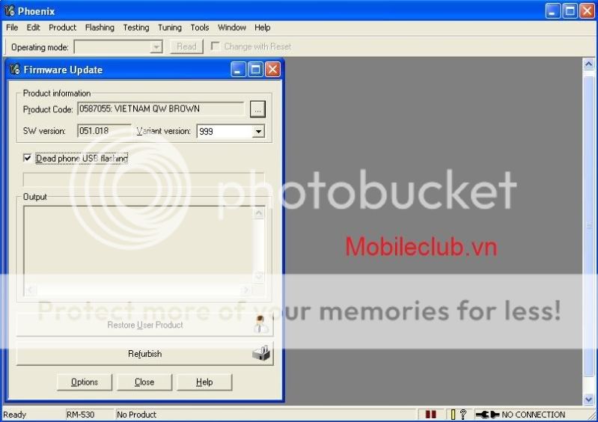Open the Tuning menu
Image resolution: width=598 pixels, height=422 pixels.
(170, 28)
